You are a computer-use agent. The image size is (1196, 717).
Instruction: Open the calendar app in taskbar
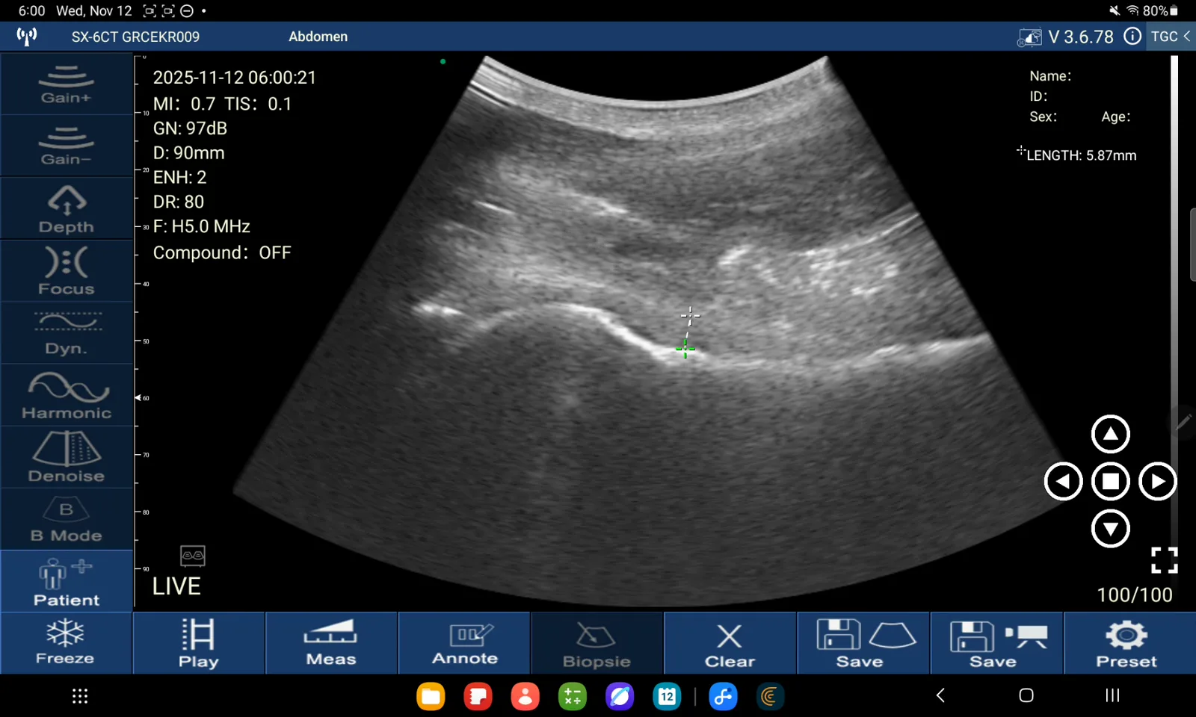[667, 697]
